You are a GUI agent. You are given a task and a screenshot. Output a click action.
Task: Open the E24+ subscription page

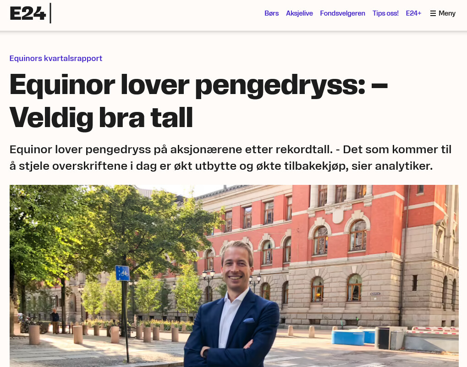tap(413, 13)
